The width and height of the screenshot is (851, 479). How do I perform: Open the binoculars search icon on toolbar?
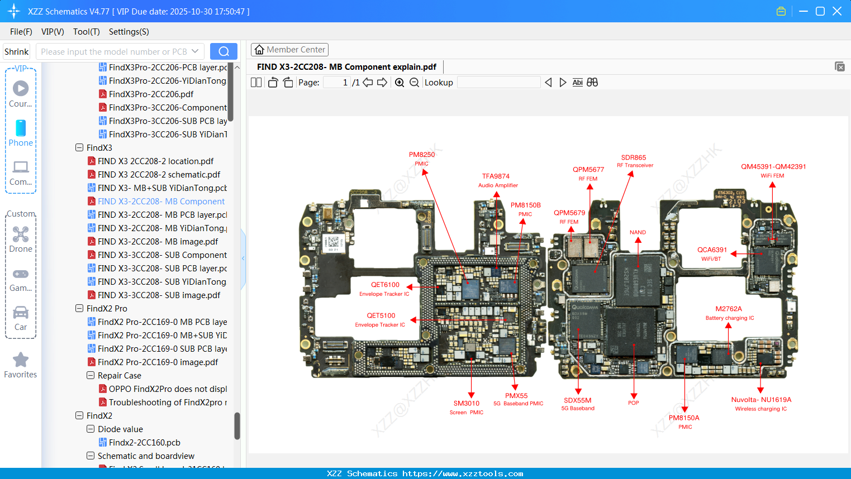tap(592, 82)
